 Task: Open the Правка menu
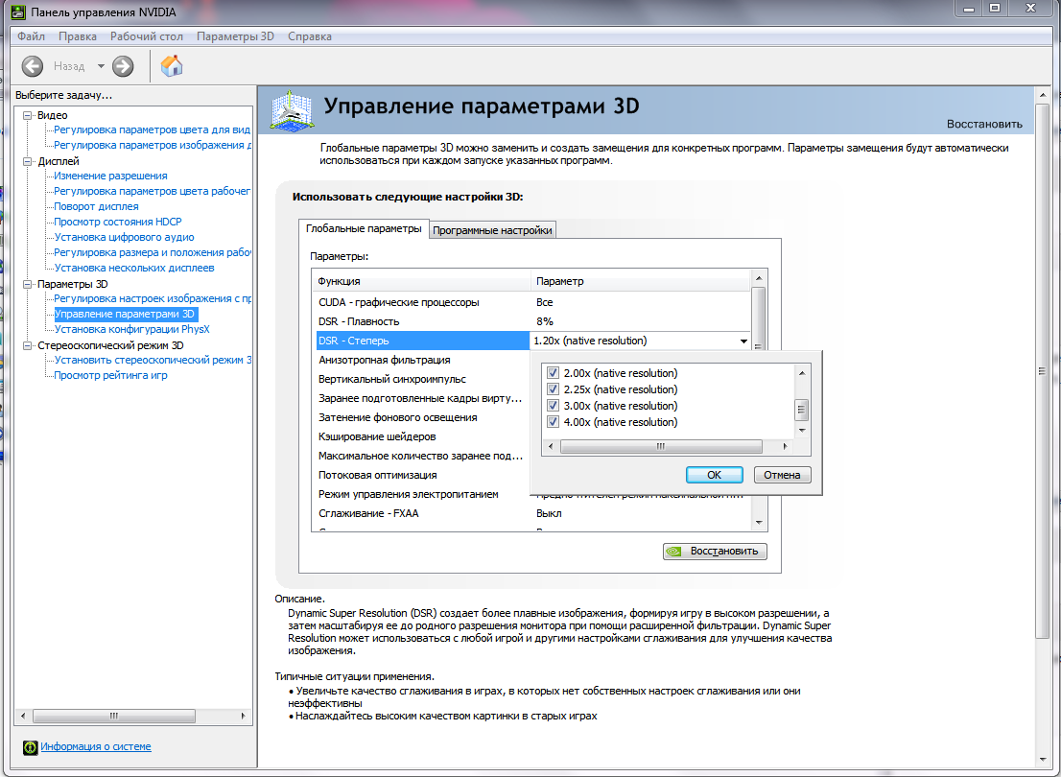(77, 36)
